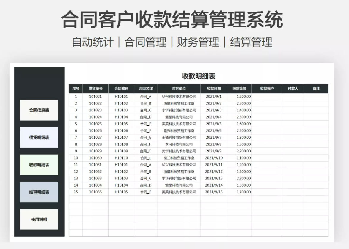Image resolution: width=349 pixels, height=249 pixels.
Task: Select the 供货单号 column header
Action: click(95, 89)
